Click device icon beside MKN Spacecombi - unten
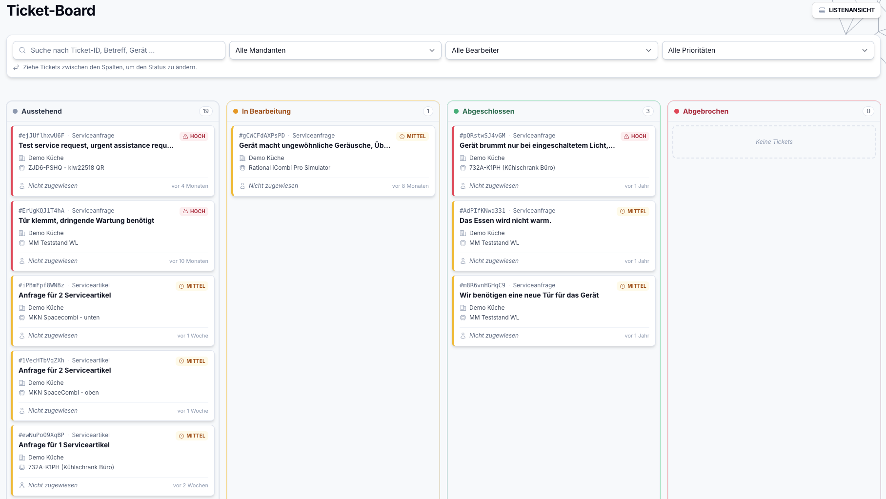The image size is (886, 499). (22, 318)
